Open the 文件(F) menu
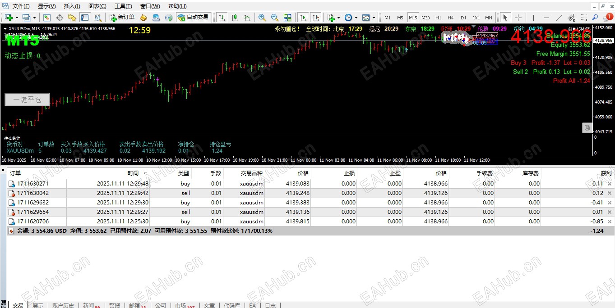615x308 pixels. pyautogui.click(x=21, y=6)
